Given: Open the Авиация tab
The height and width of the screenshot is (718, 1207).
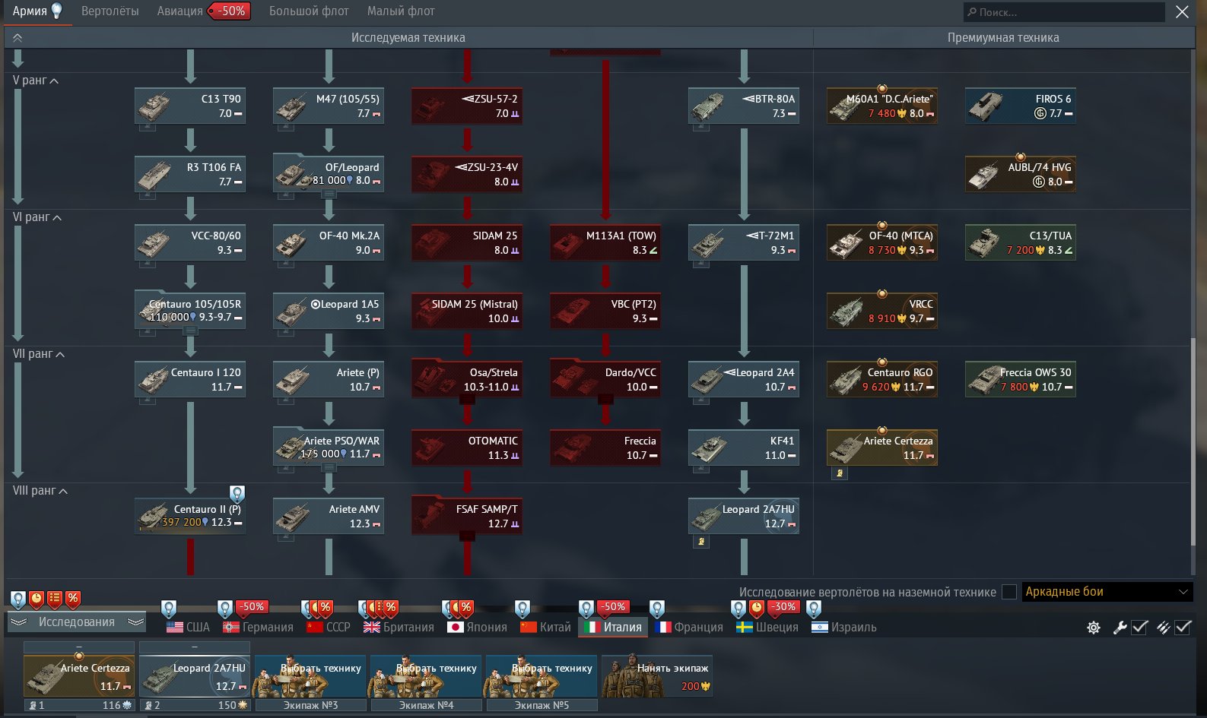Looking at the screenshot, I should pos(179,11).
